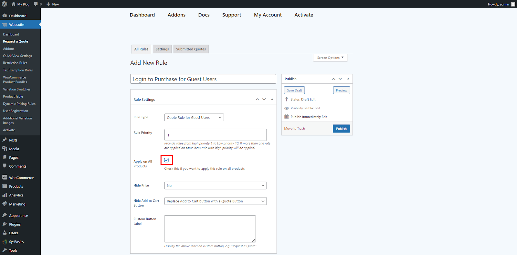Move Publish box down
This screenshot has height=255, width=517.
pos(340,79)
